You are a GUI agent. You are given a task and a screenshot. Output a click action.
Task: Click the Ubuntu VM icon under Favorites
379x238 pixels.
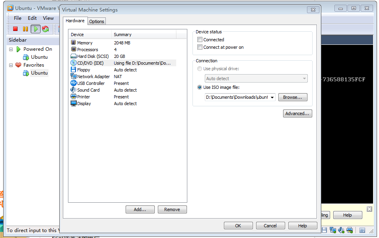click(26, 73)
